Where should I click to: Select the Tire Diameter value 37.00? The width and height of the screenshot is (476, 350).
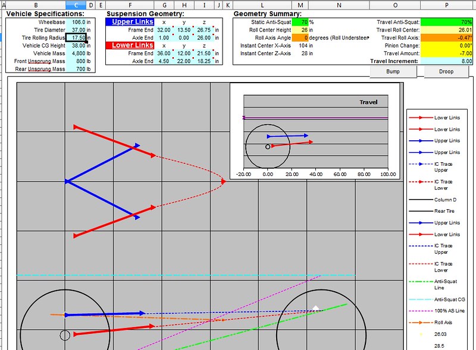(76, 30)
